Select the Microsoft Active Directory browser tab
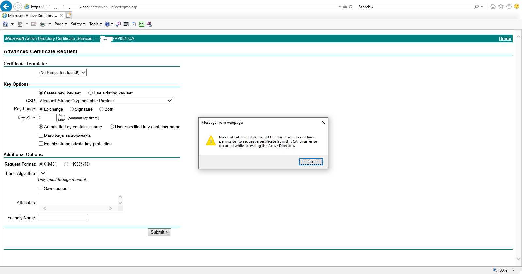Viewport: 522px width, 274px height. (32, 15)
